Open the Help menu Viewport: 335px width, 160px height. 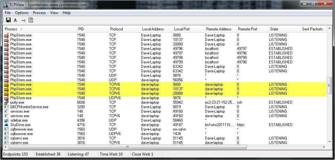66,13
